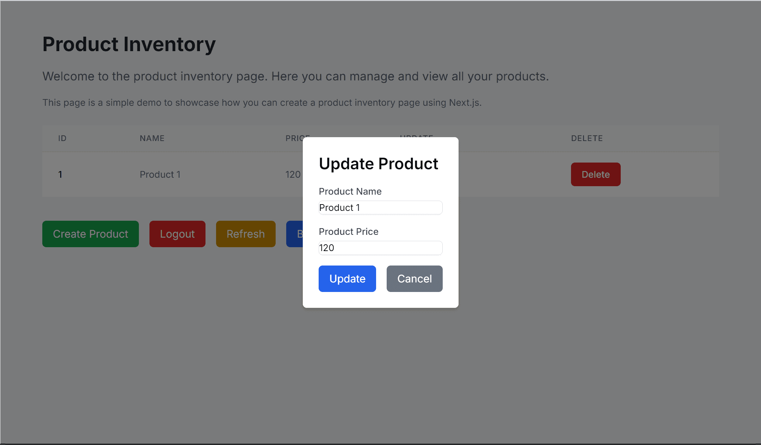Focus the Product Price input field

coord(380,248)
